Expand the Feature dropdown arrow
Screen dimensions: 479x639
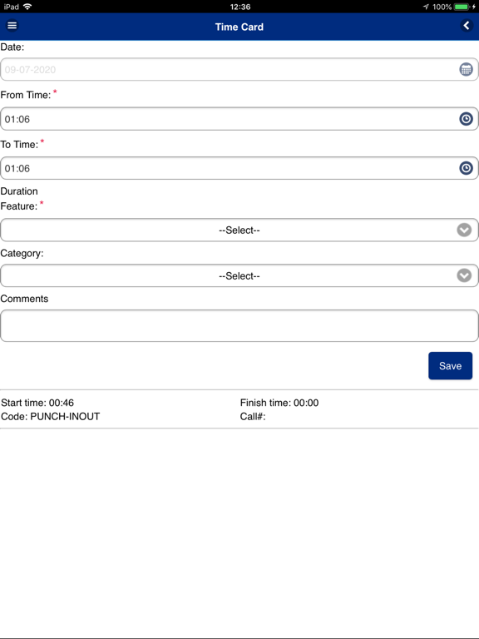[x=464, y=230]
